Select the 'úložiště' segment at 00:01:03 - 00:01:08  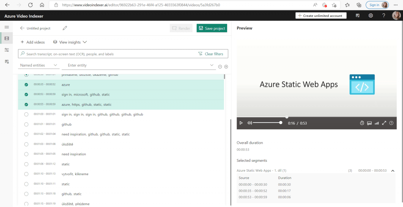(26, 144)
